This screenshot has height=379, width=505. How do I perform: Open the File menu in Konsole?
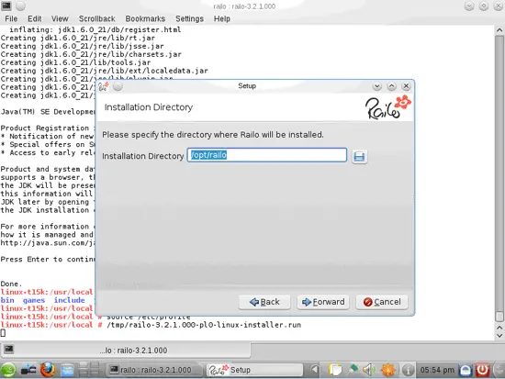pyautogui.click(x=11, y=19)
